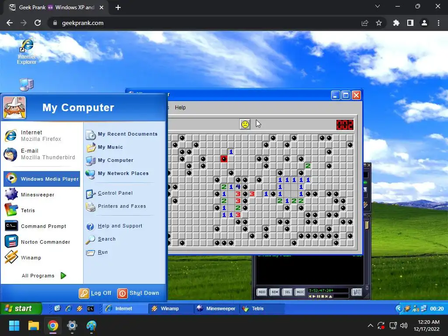The image size is (448, 336).
Task: Click Winamp playlist play control
Action: pos(314,297)
